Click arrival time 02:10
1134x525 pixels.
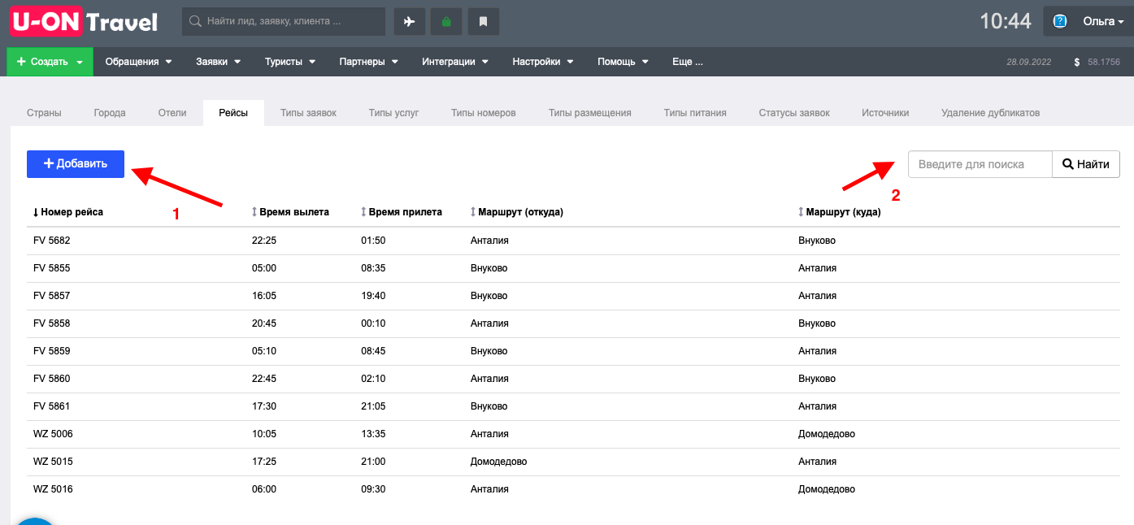click(373, 379)
